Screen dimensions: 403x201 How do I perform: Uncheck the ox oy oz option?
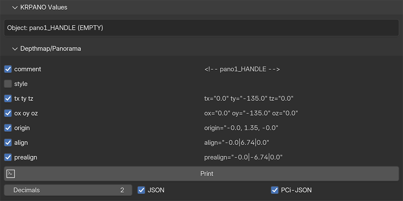[x=8, y=113]
